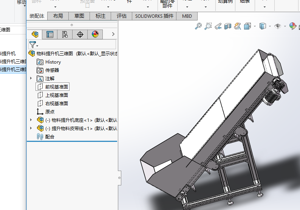Select the Zoom to Area tool
Screen dimensions: 300x210
click(208, 26)
